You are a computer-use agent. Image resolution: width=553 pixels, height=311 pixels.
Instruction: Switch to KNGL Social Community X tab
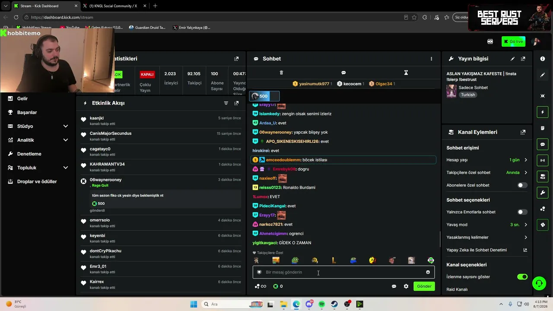tap(114, 6)
